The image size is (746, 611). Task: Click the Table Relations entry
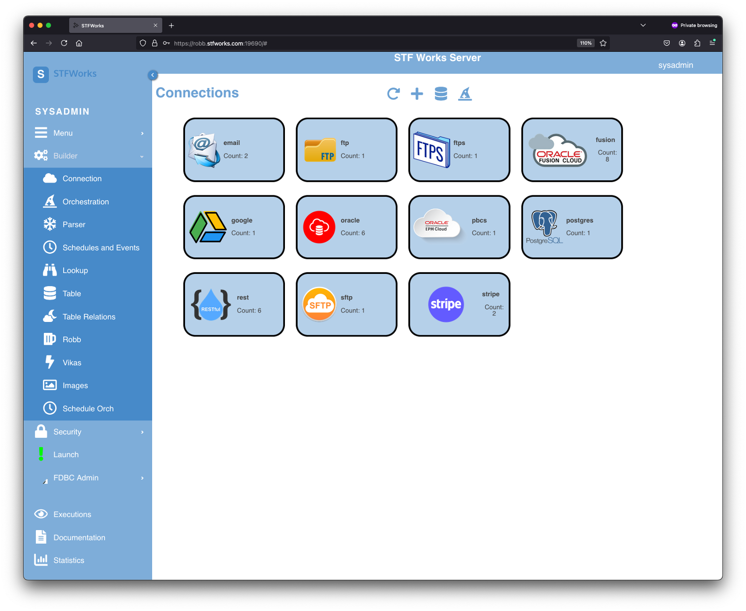pyautogui.click(x=88, y=317)
